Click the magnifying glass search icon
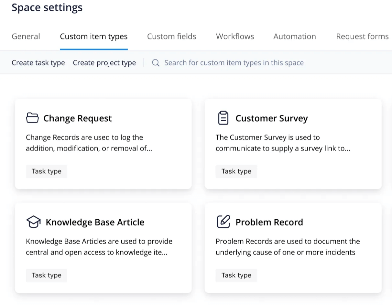This screenshot has height=306, width=392. [156, 63]
